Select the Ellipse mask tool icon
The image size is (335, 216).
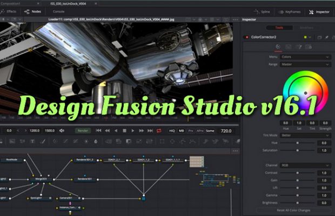pyautogui.click(x=172, y=141)
